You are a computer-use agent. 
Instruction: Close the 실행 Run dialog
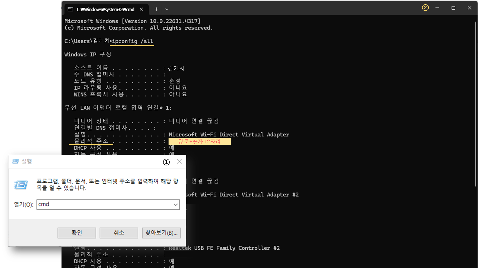[179, 162]
